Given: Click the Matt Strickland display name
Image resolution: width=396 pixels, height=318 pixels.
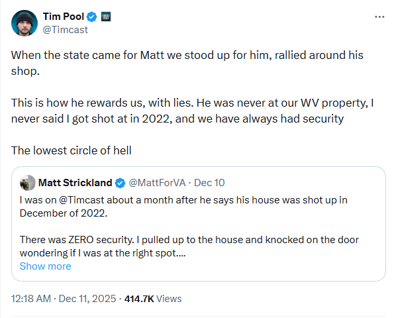Looking at the screenshot, I should click(75, 183).
